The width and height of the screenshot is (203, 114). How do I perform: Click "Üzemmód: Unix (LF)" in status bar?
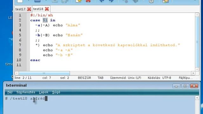coord(126,78)
